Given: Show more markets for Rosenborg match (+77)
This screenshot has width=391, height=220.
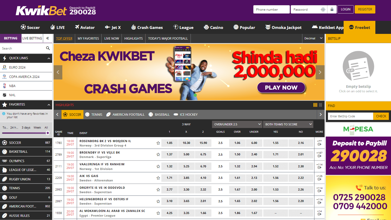Looking at the screenshot, I should click(x=319, y=143).
